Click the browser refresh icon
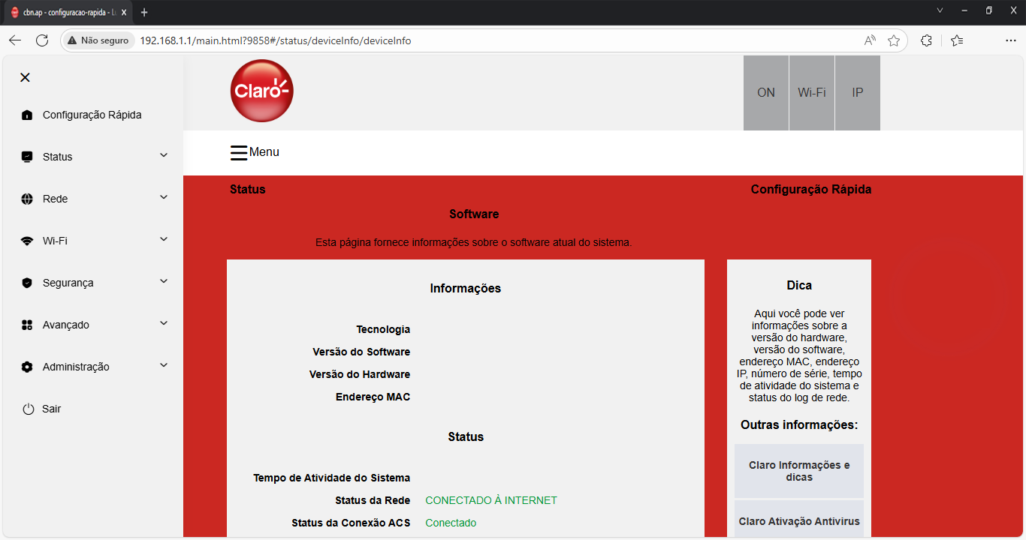Screen dimensions: 1026x540 [x=42, y=40]
